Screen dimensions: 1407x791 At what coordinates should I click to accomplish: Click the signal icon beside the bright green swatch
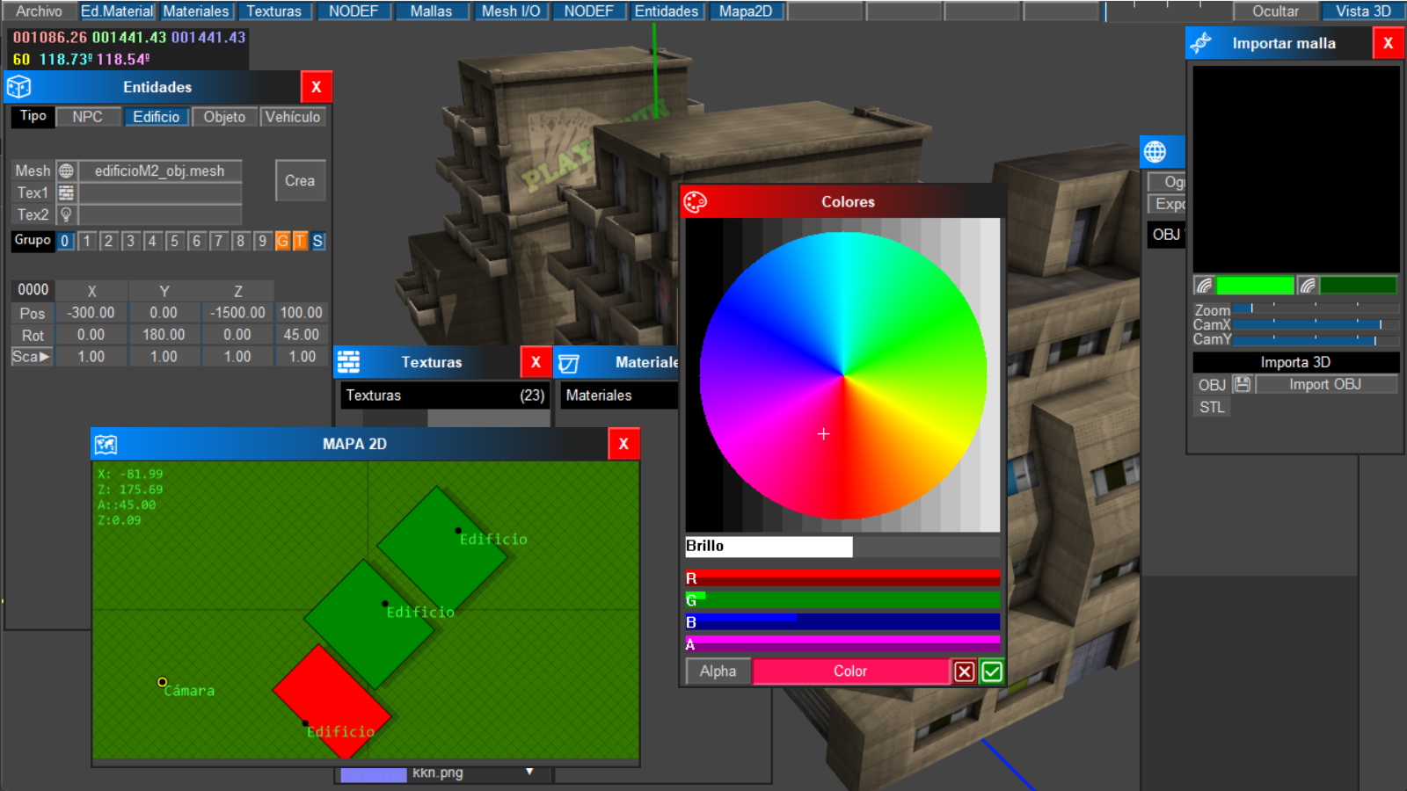point(1204,285)
